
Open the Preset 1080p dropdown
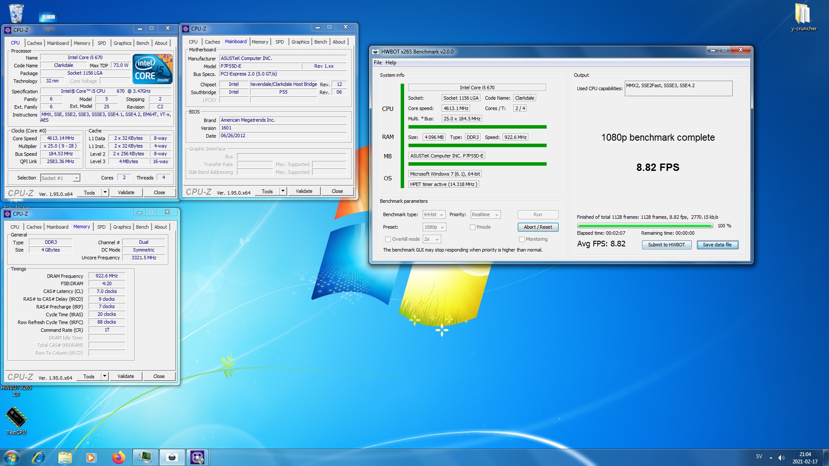click(434, 227)
